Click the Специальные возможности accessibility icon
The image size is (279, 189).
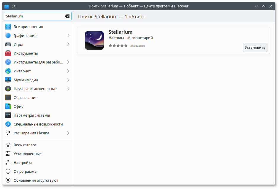click(x=8, y=124)
